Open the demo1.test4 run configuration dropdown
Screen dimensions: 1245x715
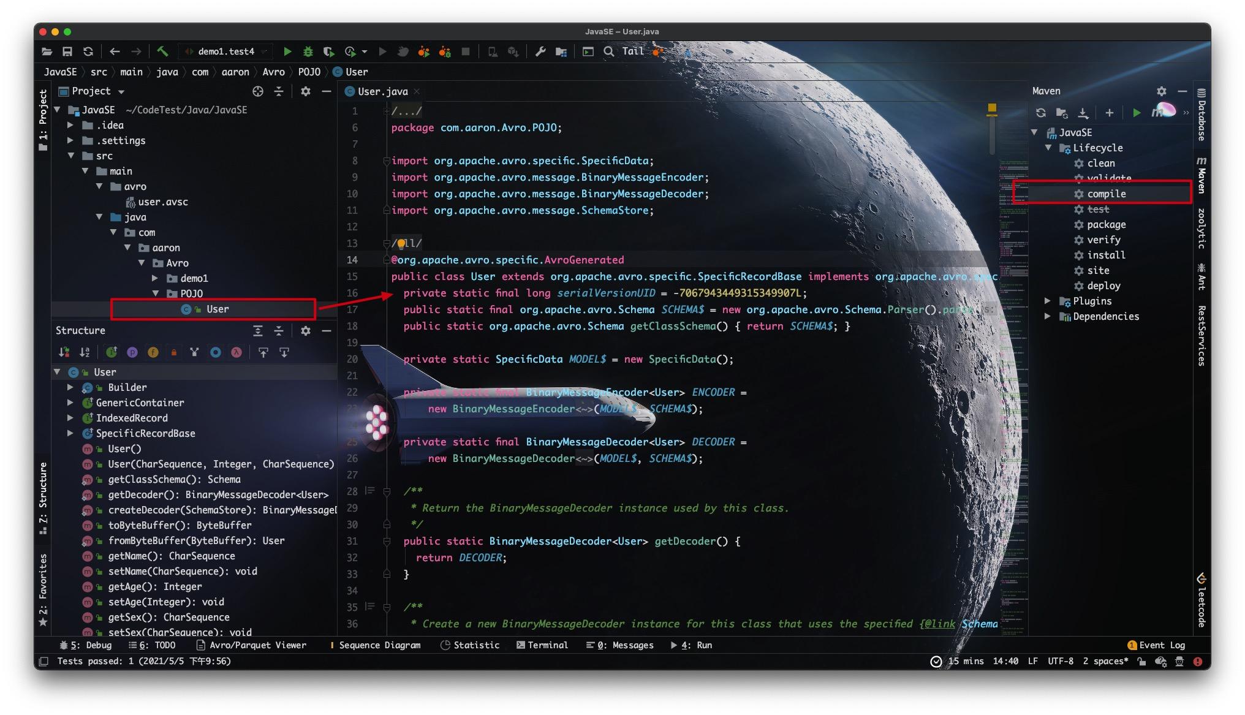pyautogui.click(x=226, y=51)
